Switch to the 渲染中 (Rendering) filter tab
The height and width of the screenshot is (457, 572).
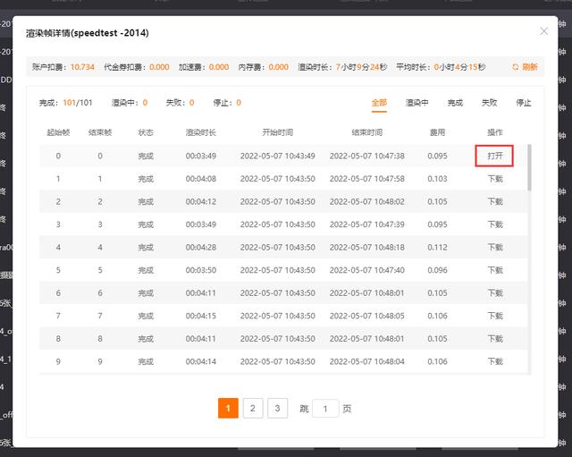coord(416,103)
